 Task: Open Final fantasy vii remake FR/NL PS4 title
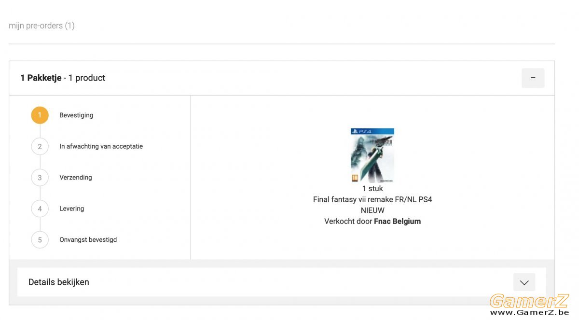[x=372, y=199]
